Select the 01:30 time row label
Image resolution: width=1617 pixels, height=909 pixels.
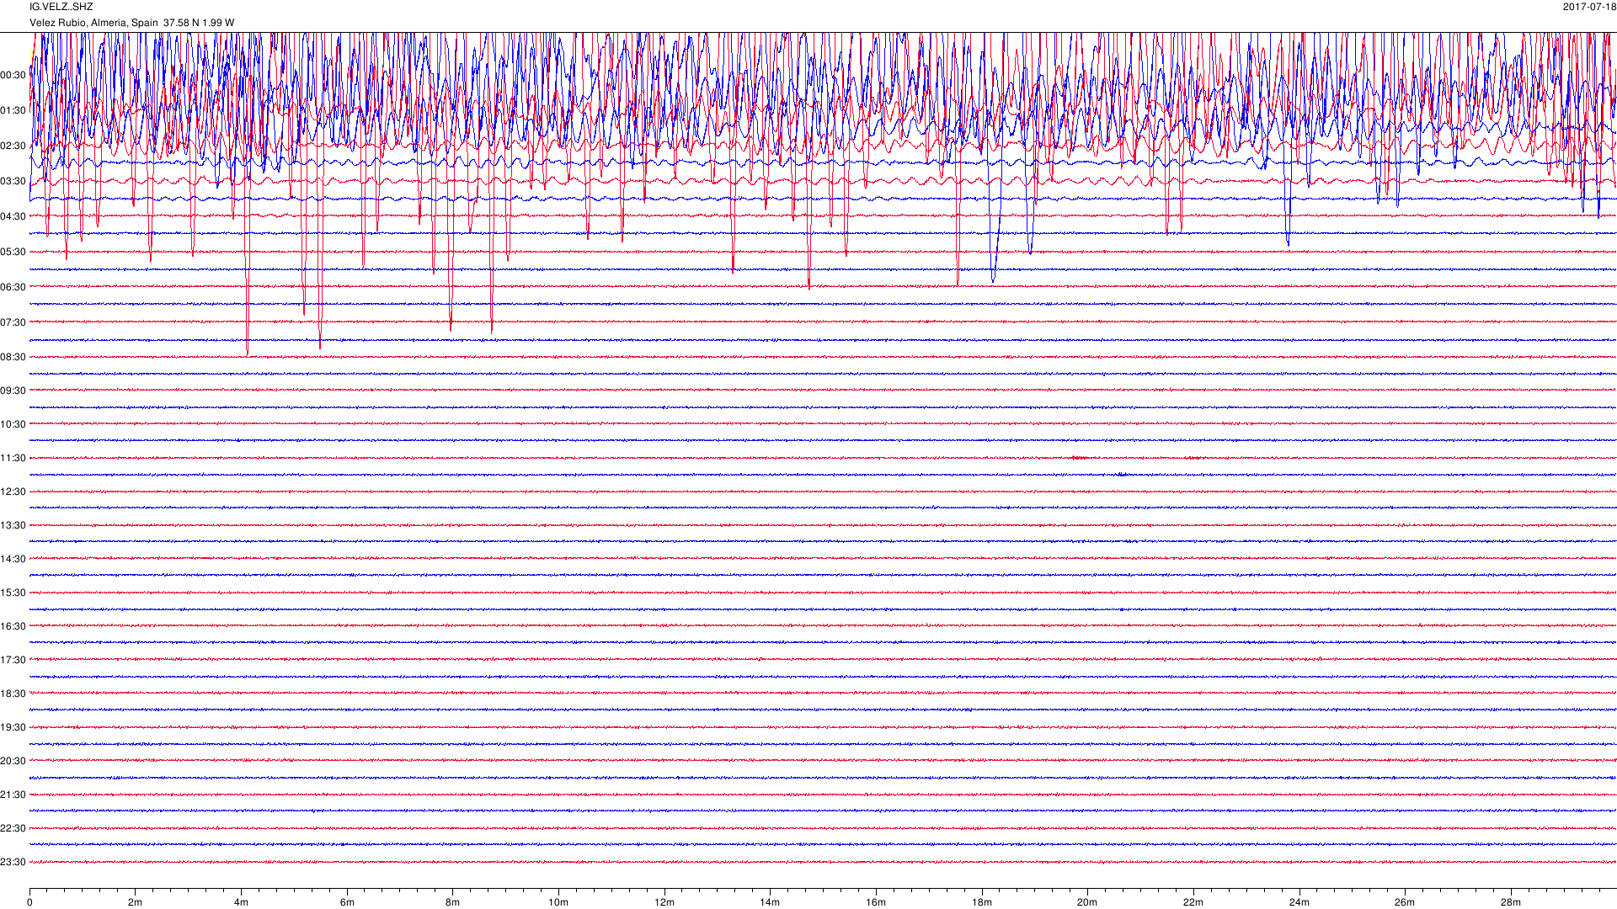point(13,110)
